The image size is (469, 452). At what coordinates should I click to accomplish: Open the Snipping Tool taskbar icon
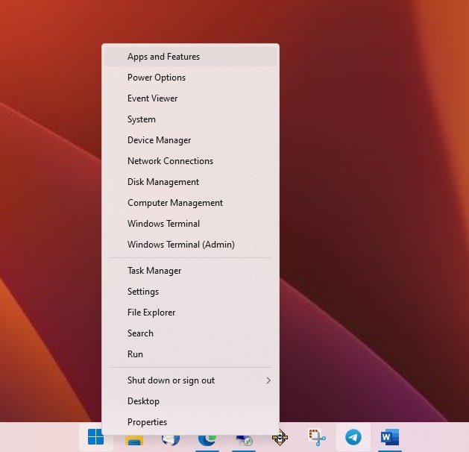coord(318,438)
